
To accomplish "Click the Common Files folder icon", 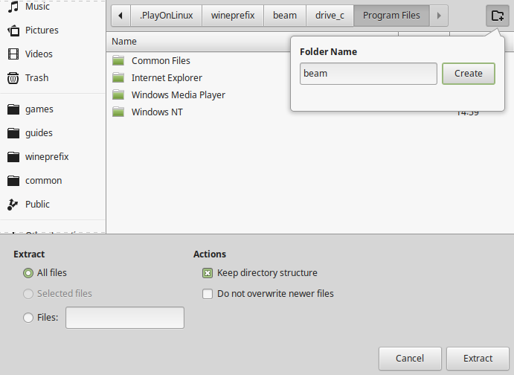I will click(118, 60).
